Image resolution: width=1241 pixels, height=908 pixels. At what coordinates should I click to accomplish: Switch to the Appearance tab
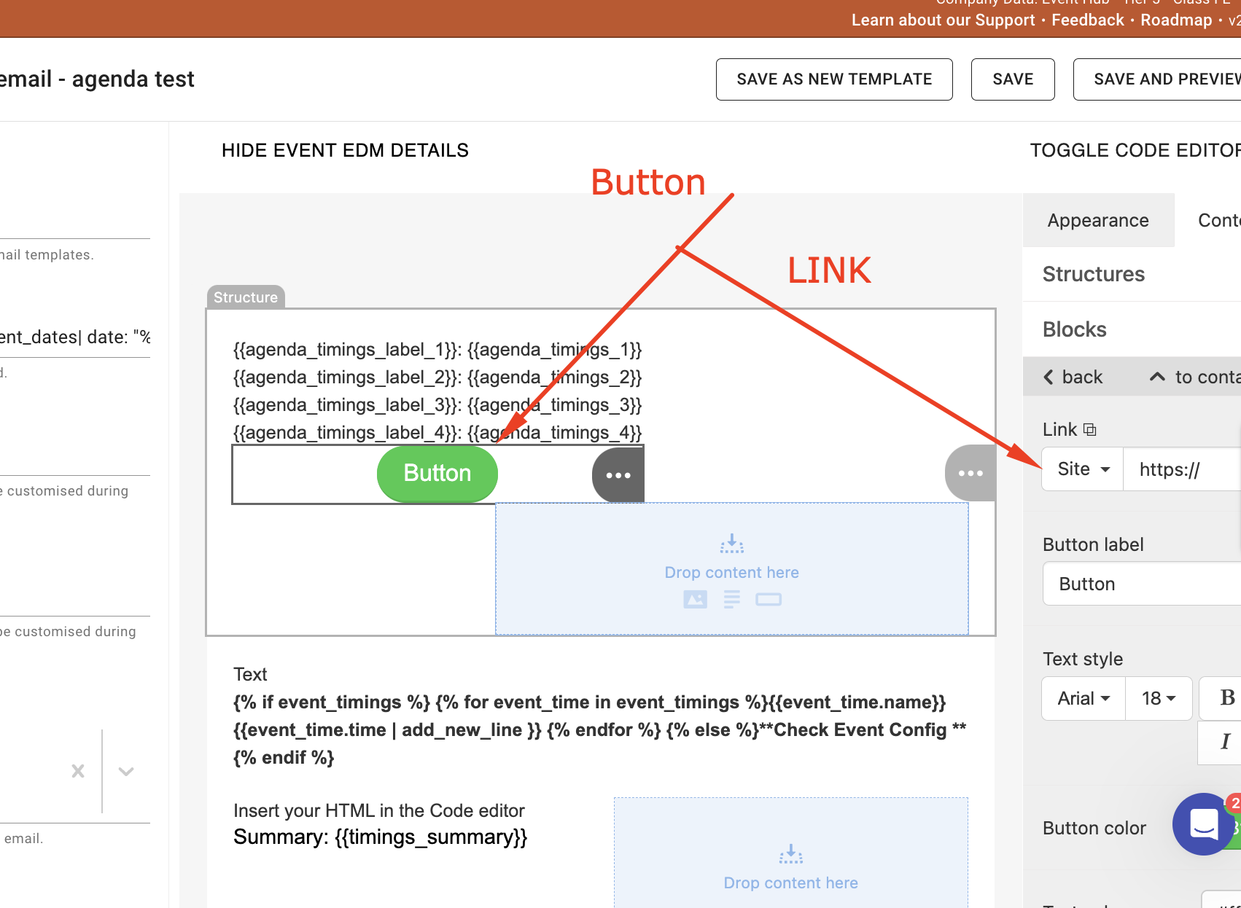click(x=1098, y=220)
